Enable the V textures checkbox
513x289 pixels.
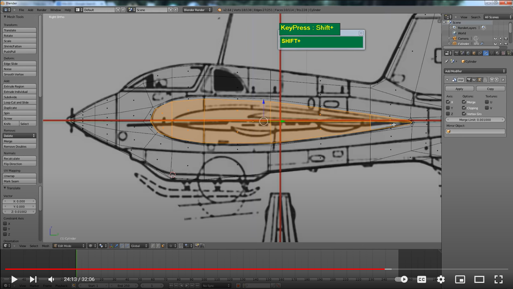click(487, 108)
